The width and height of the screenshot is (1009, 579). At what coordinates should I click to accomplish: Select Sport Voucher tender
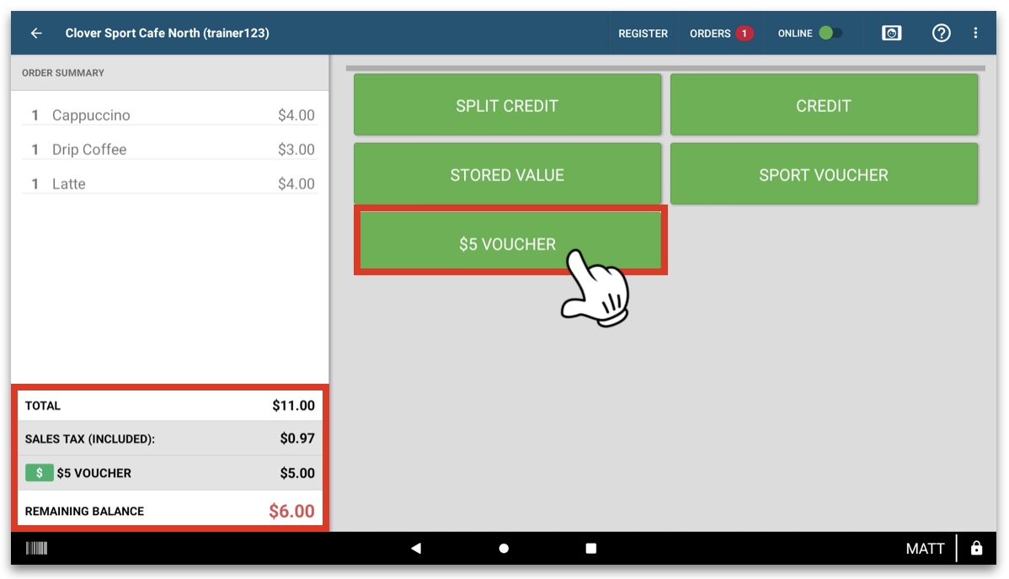[x=824, y=174]
